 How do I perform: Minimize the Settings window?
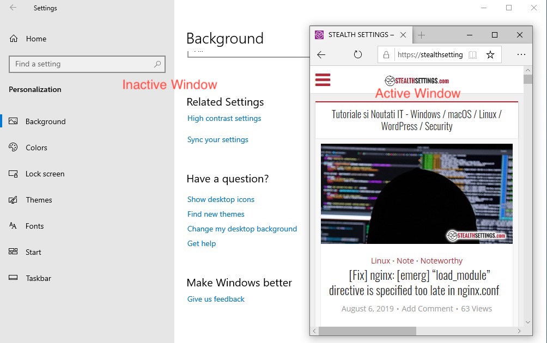point(483,8)
